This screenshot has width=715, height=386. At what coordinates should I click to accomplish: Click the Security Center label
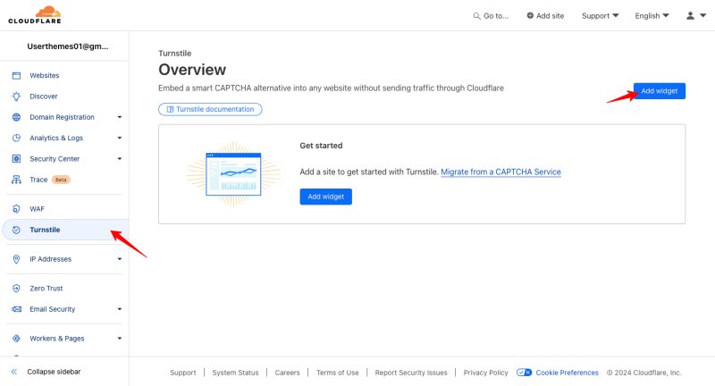[55, 158]
